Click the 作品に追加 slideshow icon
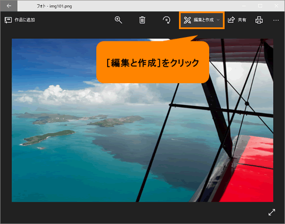285x224 pixels. pos(8,20)
